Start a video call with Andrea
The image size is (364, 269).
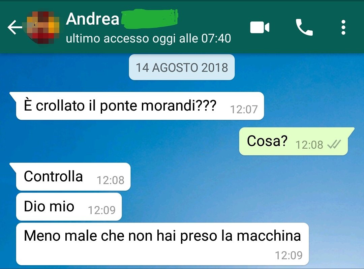pyautogui.click(x=260, y=27)
